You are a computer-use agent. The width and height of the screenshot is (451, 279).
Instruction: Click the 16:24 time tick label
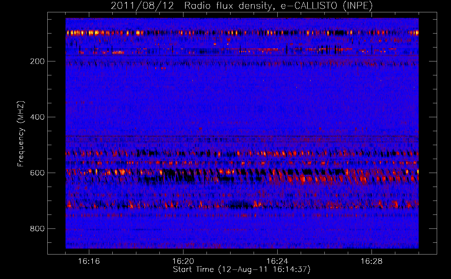tap(277, 261)
